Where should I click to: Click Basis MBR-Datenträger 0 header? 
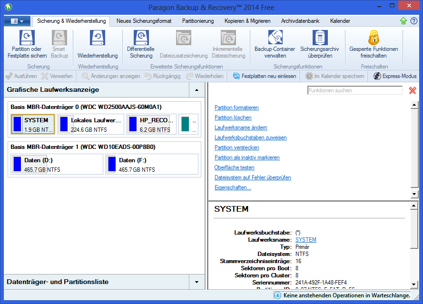click(86, 107)
